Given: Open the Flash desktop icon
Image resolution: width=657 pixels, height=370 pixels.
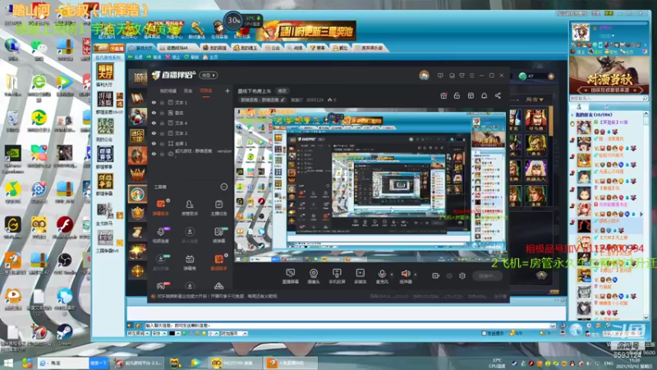Looking at the screenshot, I should (65, 227).
